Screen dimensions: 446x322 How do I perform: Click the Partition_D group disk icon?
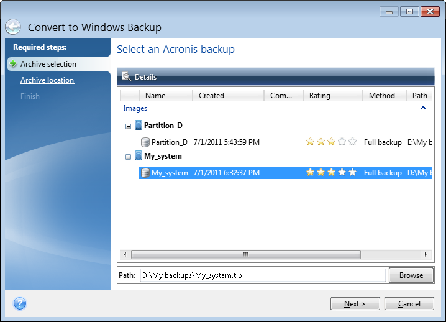coord(139,125)
